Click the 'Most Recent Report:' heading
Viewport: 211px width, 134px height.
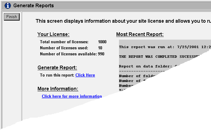click(x=140, y=34)
